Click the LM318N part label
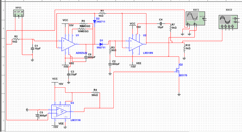Viewport: 242px width, 132px height. click(148, 53)
